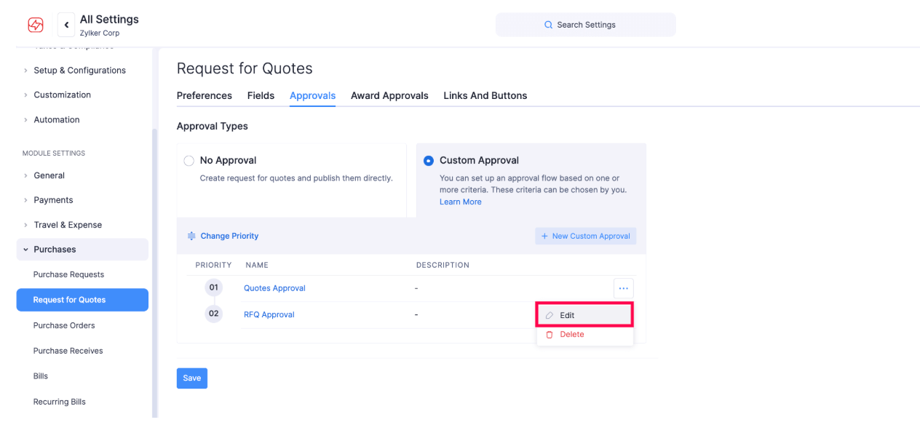Click the trash icon next to Delete
The image size is (920, 425).
550,334
